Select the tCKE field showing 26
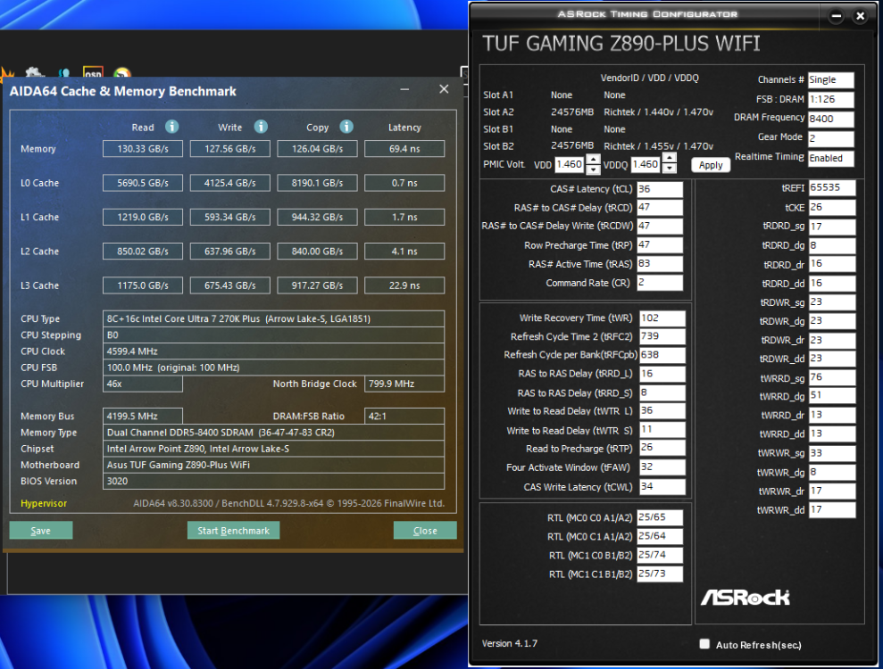This screenshot has height=669, width=883. click(832, 208)
